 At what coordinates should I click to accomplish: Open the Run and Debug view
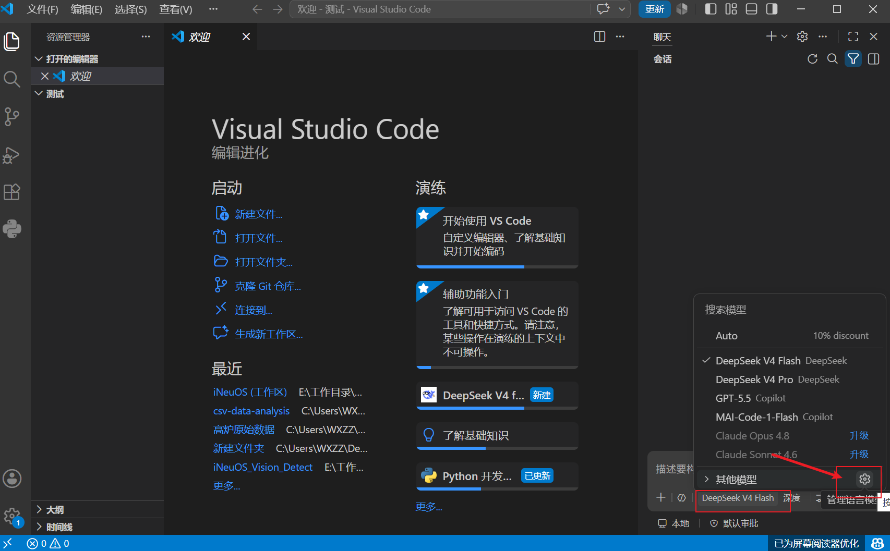(12, 155)
